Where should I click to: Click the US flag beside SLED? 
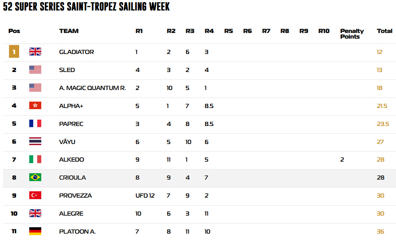[35, 69]
